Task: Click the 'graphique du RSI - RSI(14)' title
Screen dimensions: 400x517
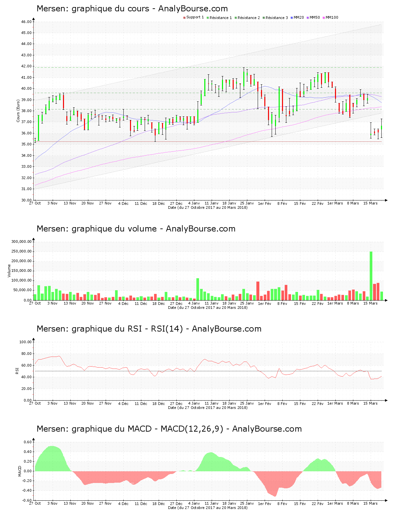Action: pyautogui.click(x=127, y=329)
